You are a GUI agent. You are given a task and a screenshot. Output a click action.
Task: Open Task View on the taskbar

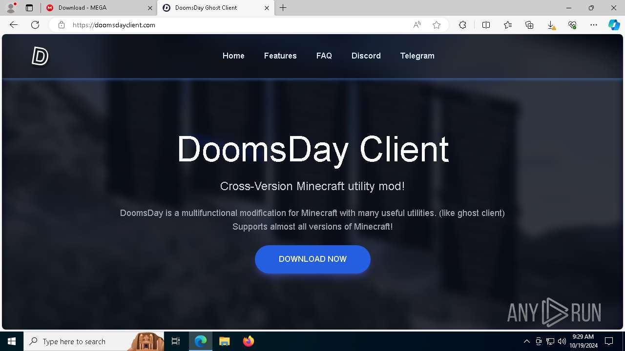176,341
